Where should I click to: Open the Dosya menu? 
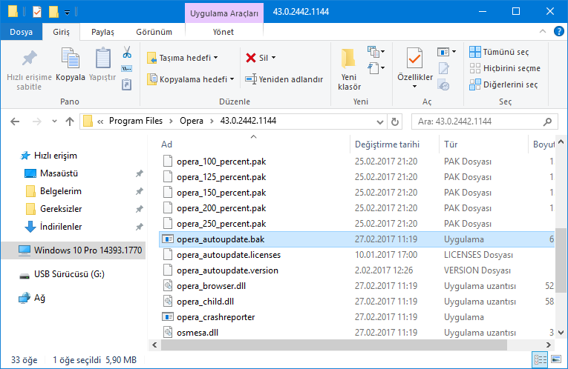(21, 32)
